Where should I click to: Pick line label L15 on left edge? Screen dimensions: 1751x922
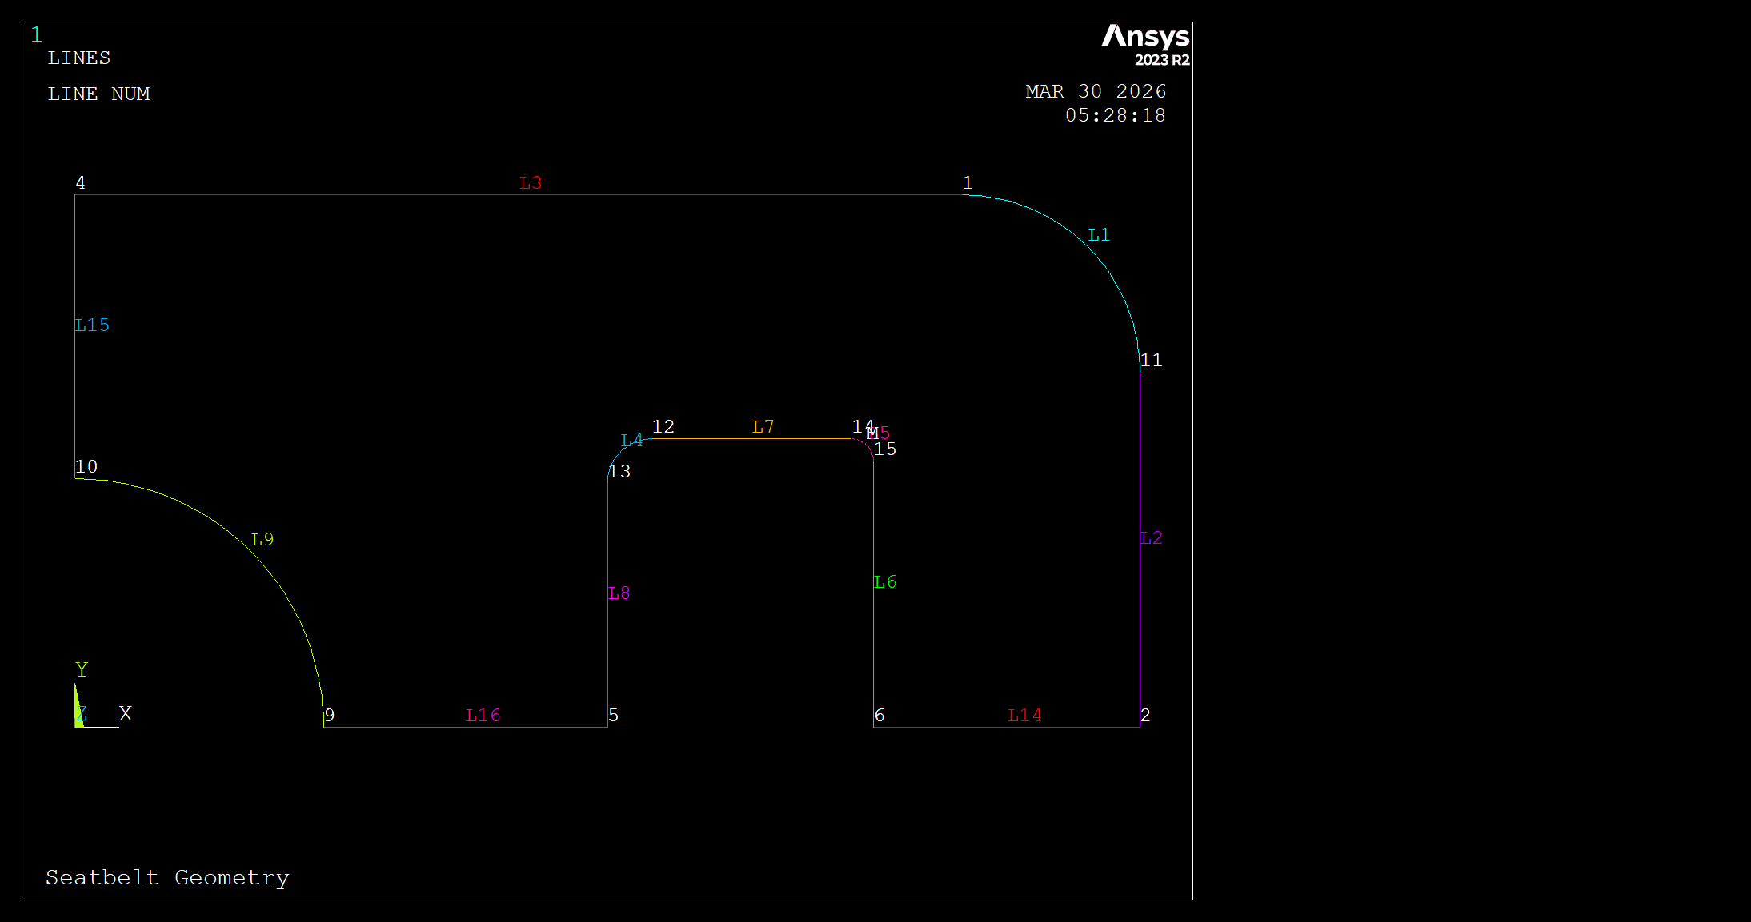click(92, 325)
